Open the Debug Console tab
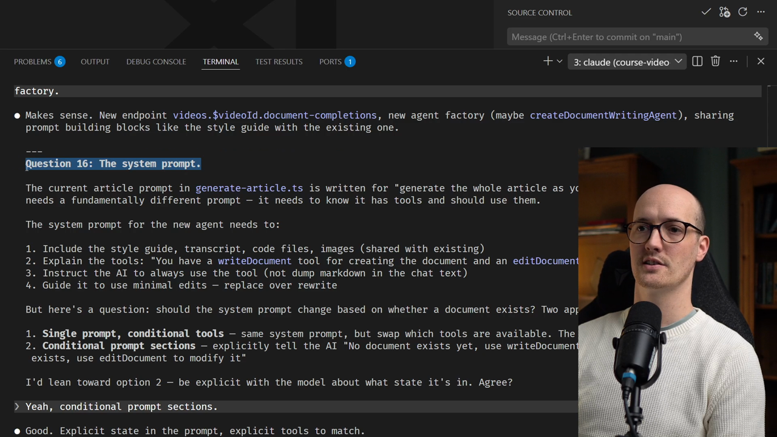 [x=156, y=61]
